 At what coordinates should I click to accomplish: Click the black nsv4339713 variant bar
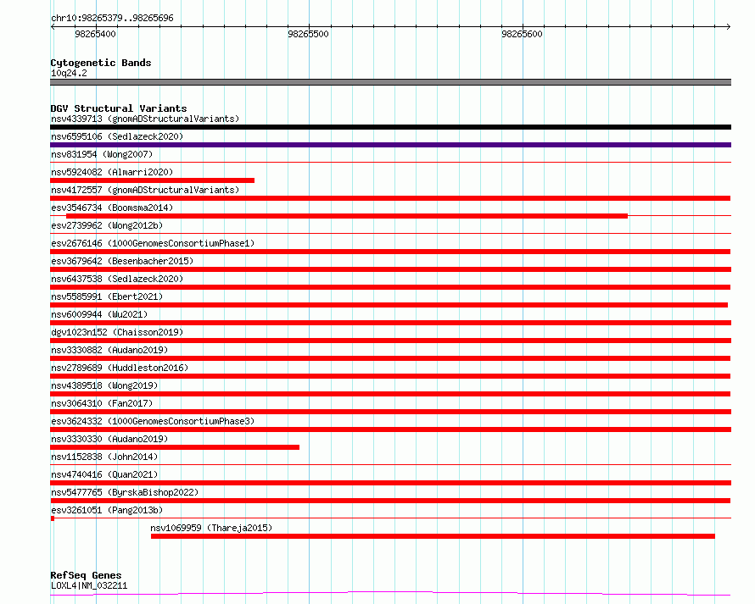pos(390,127)
